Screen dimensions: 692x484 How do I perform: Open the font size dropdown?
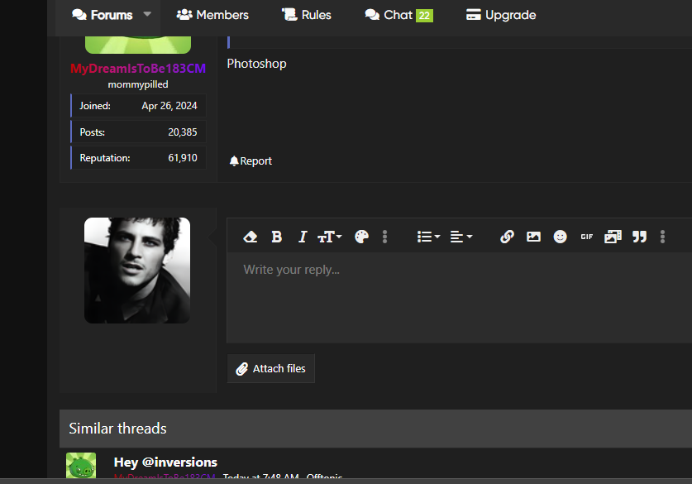coord(330,237)
